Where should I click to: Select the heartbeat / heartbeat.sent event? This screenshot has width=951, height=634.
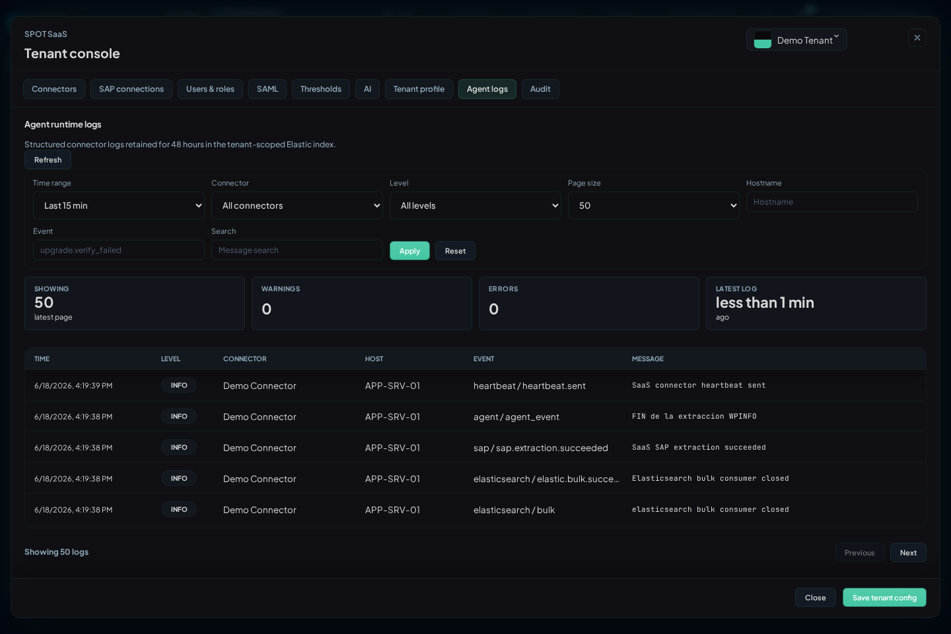coord(530,386)
